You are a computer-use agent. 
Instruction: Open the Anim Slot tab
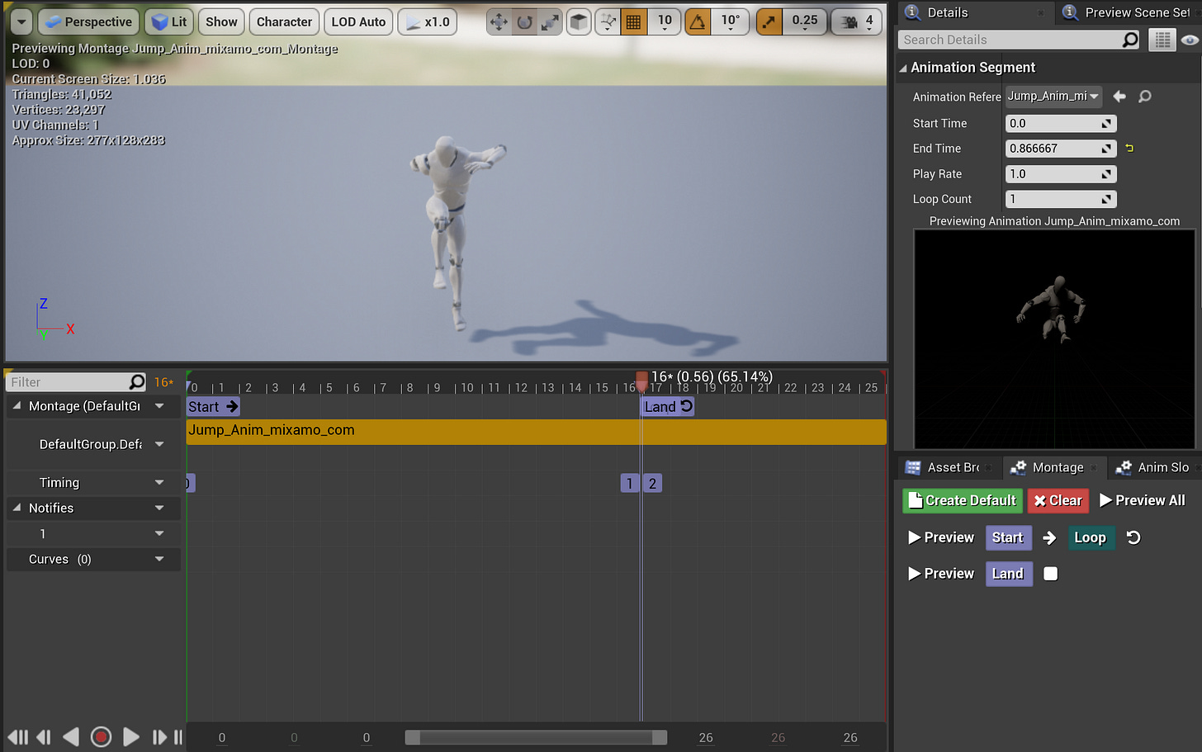pyautogui.click(x=1154, y=467)
